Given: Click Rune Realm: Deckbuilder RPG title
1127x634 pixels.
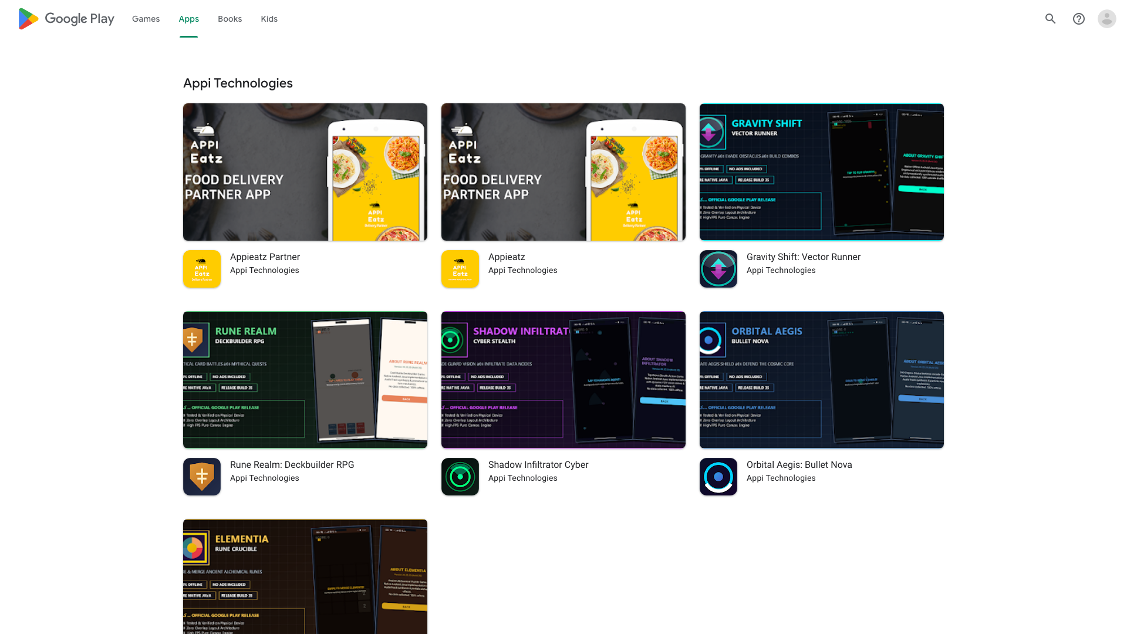Looking at the screenshot, I should 292,465.
